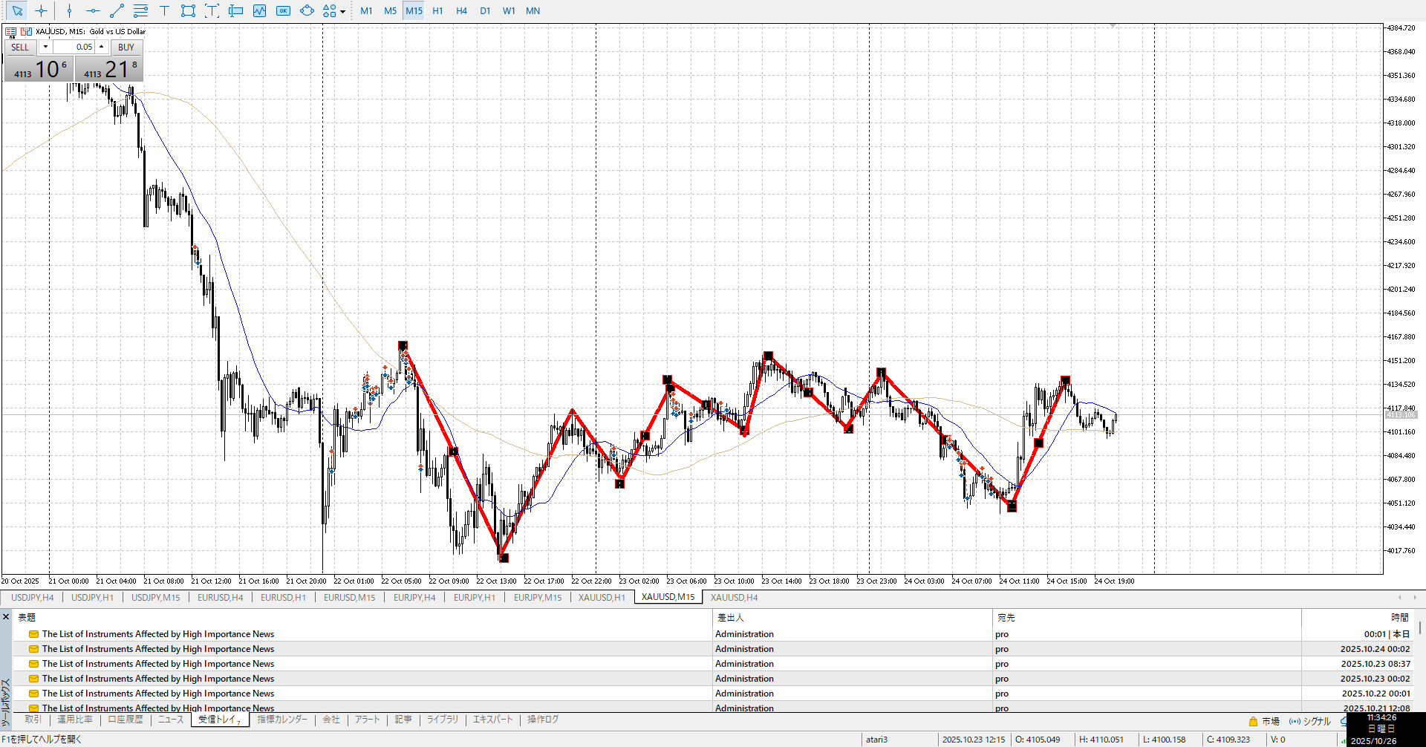The image size is (1426, 747).
Task: Decrease lot volume with down arrow
Action: (45, 47)
